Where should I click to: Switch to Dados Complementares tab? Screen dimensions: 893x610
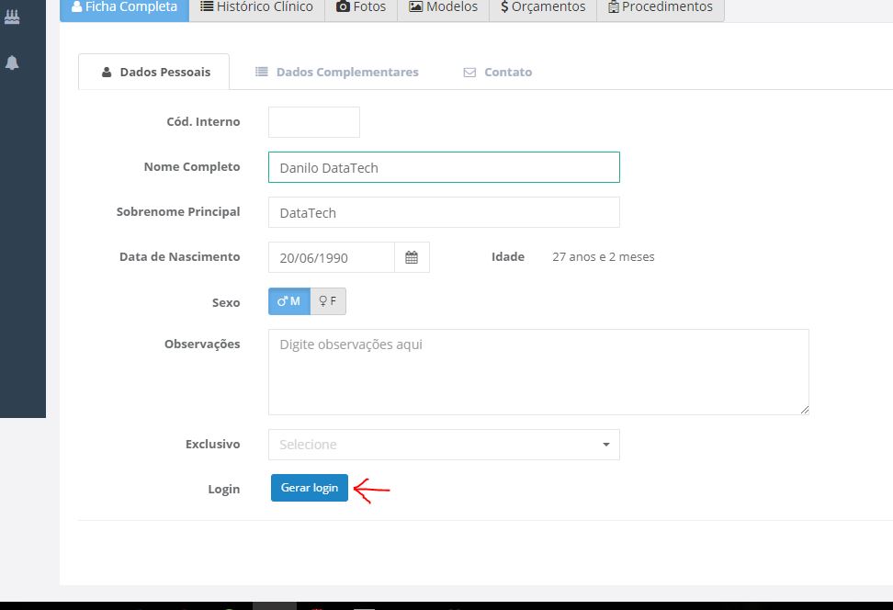click(336, 72)
